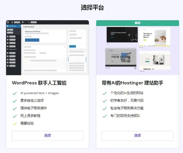
Task: Click the WordPress dashboard preview image
Action: coord(48,48)
